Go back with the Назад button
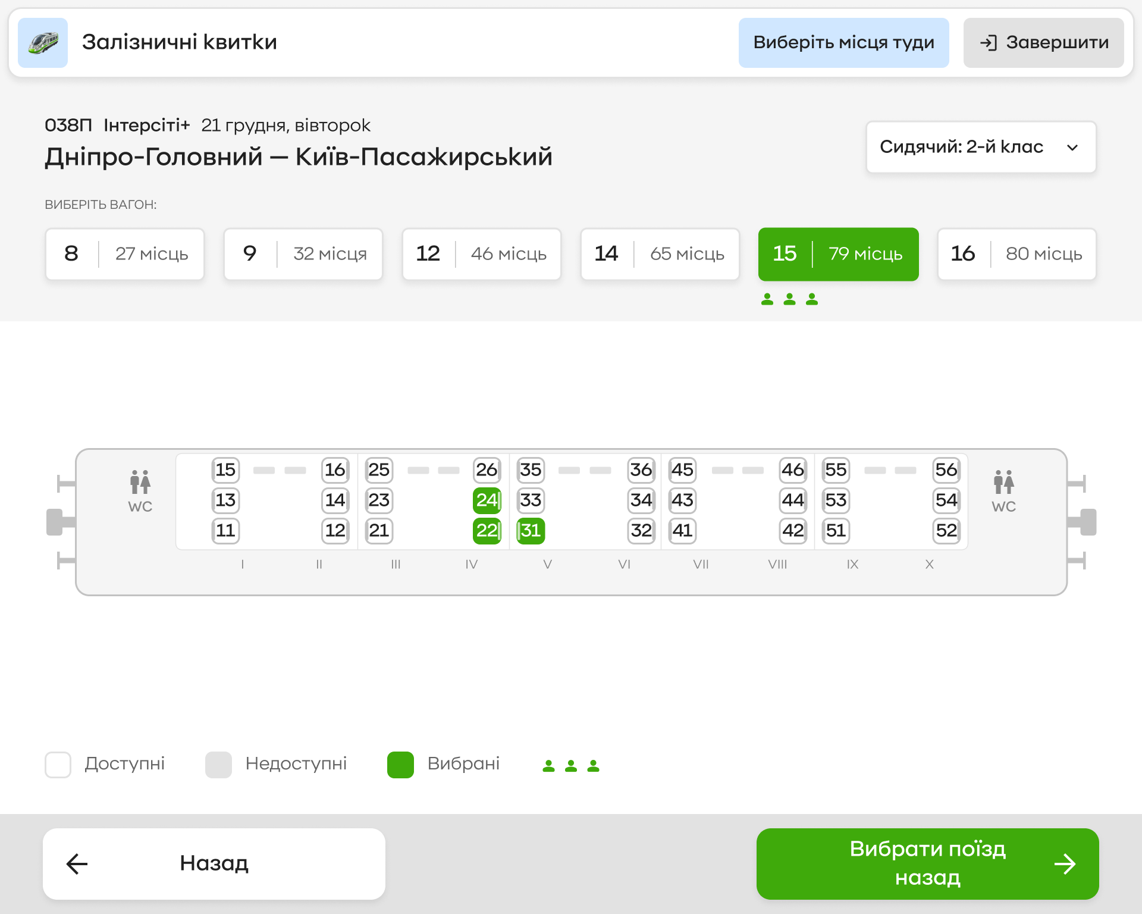Viewport: 1142px width, 914px height. click(214, 864)
